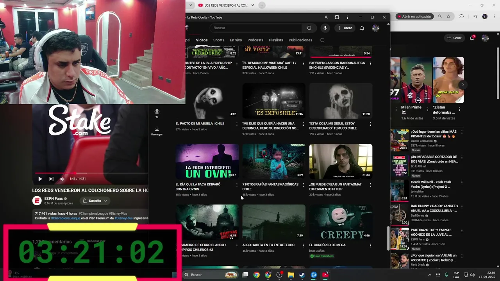Click the Tú profile icon beside the video
The image size is (500, 281).
[x=157, y=112]
